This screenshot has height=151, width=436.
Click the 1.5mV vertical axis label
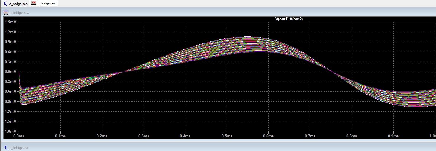[10, 22]
